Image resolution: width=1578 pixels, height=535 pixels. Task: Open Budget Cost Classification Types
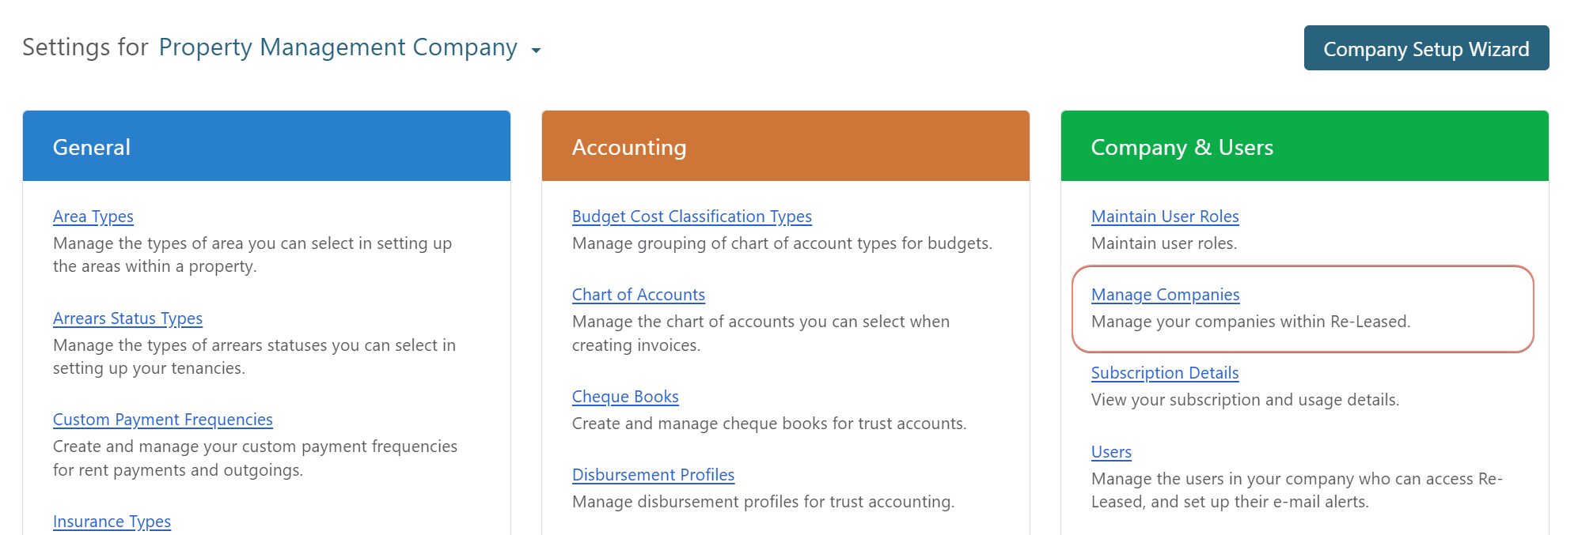(692, 217)
